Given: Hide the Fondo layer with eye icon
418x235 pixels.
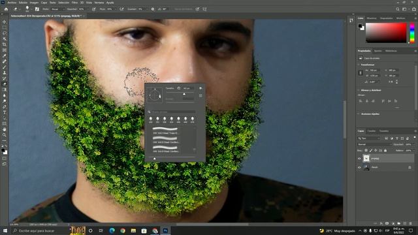Looking at the screenshot, I should pos(359,168).
